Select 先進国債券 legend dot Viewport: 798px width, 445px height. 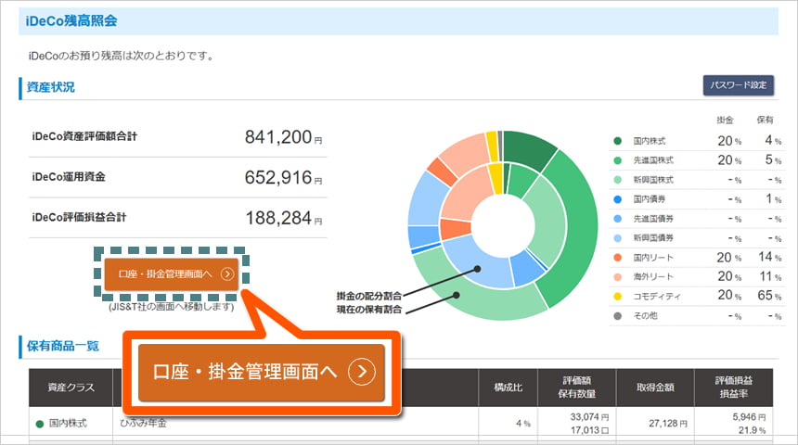pyautogui.click(x=617, y=219)
